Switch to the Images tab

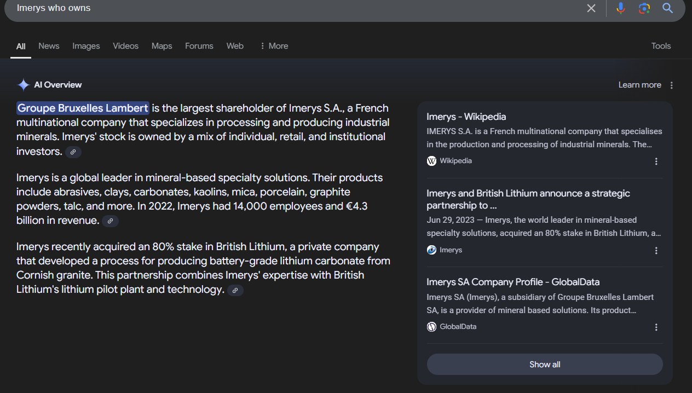[86, 46]
